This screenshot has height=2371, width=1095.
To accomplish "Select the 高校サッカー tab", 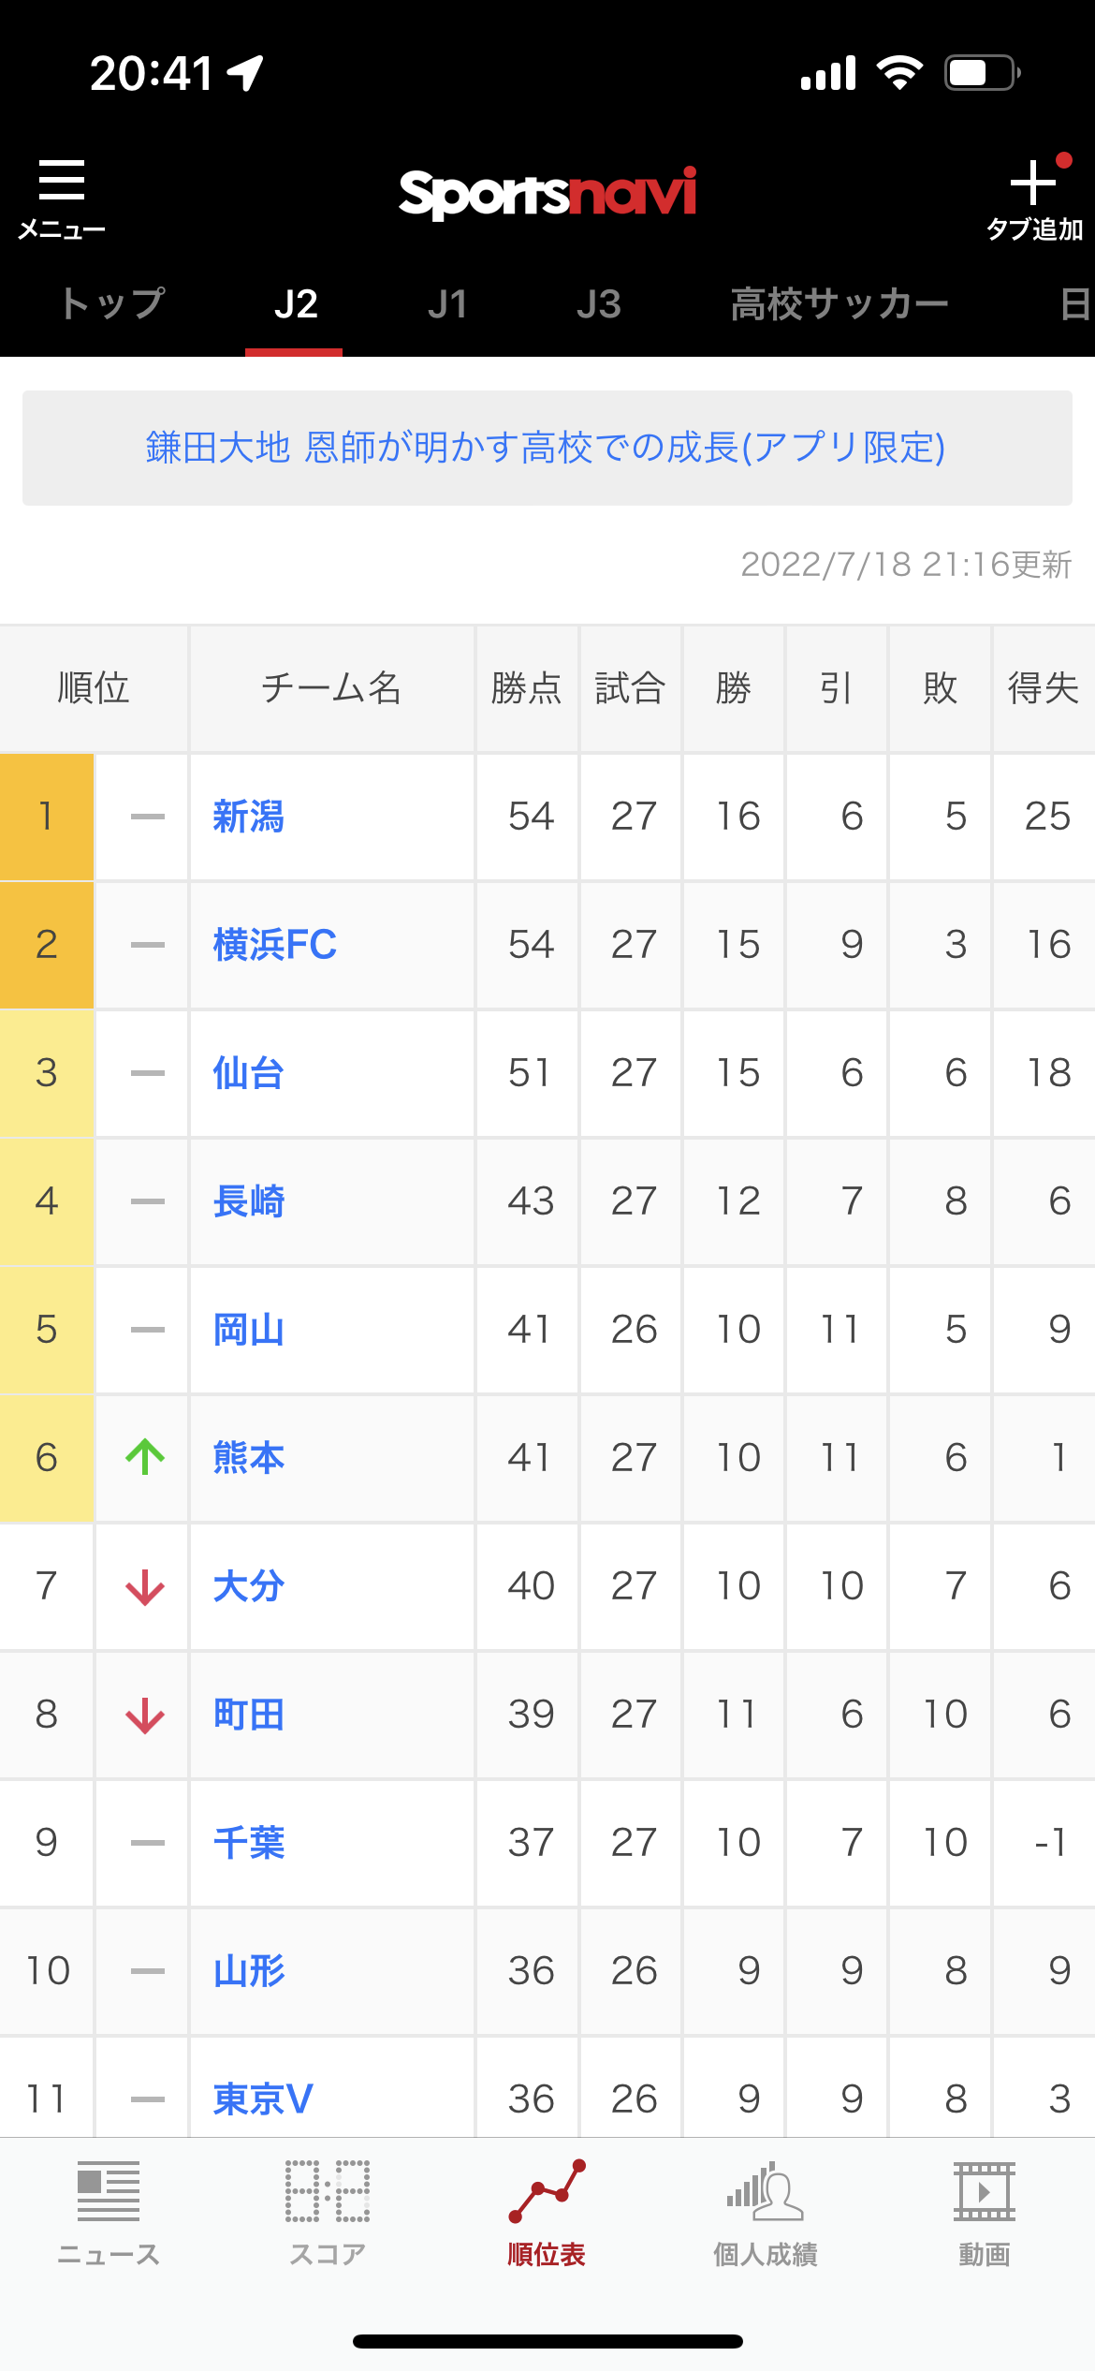I will pos(839,304).
